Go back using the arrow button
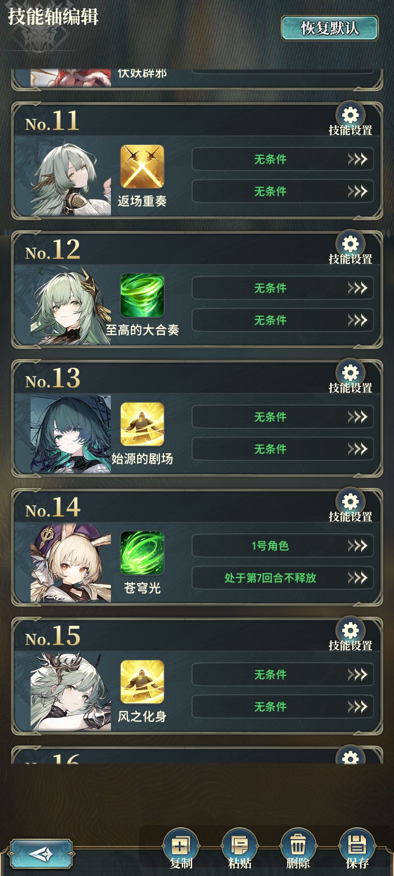394x876 pixels. [x=41, y=854]
